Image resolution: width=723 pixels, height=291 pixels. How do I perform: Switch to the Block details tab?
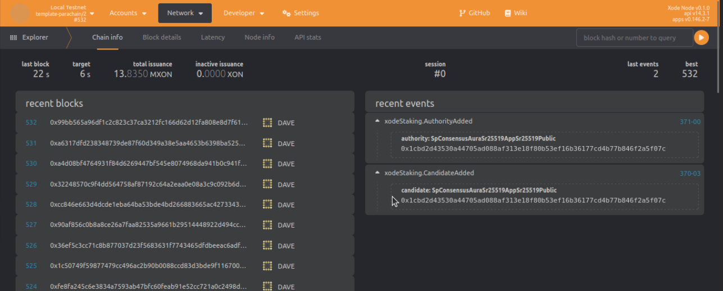(162, 38)
